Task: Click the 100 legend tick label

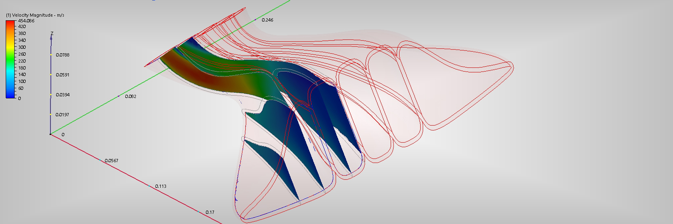Action: click(x=22, y=81)
